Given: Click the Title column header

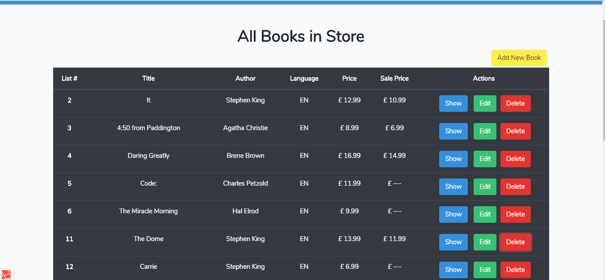Looking at the screenshot, I should click(x=148, y=78).
